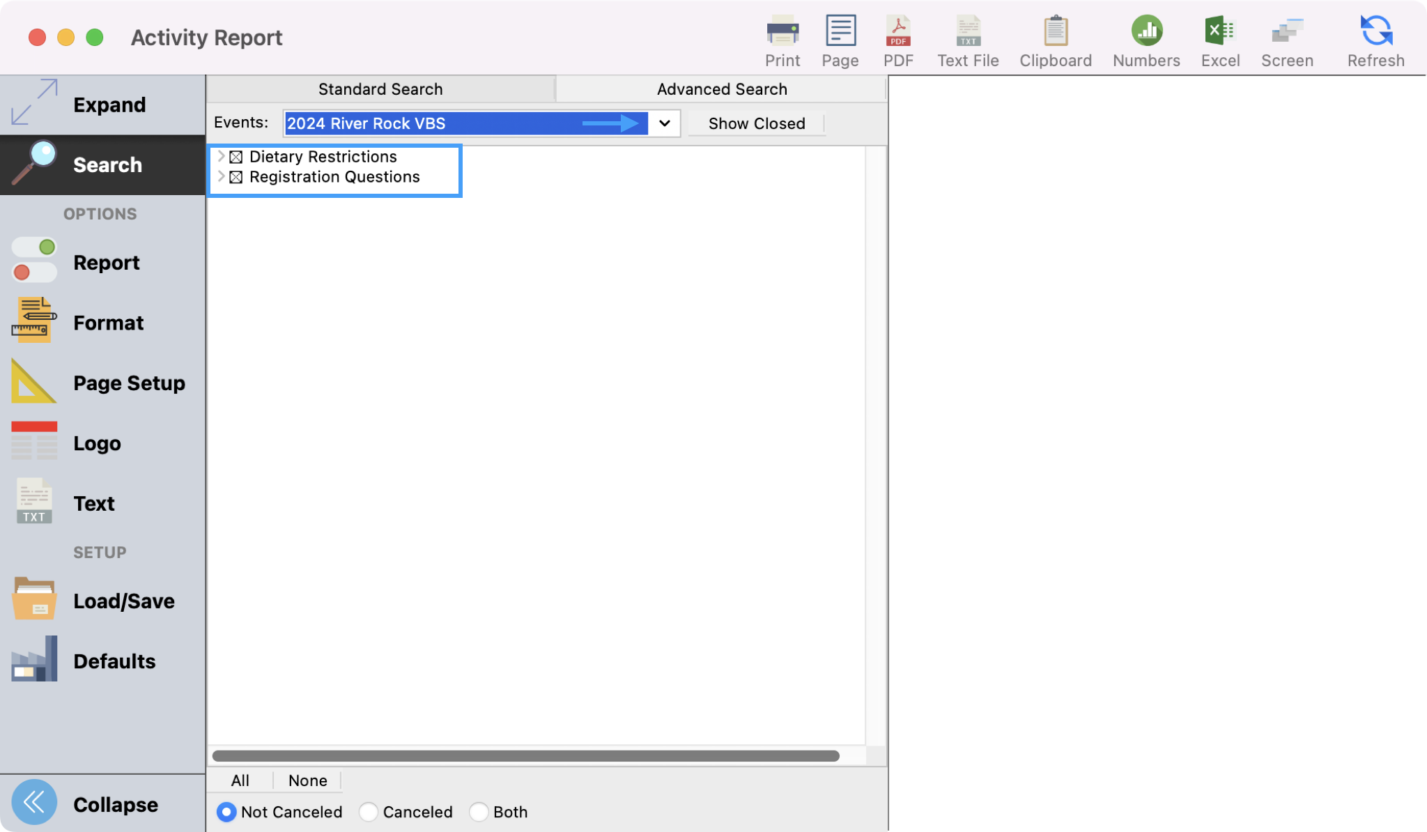Export to Numbers spreadsheet icon

coord(1146,31)
